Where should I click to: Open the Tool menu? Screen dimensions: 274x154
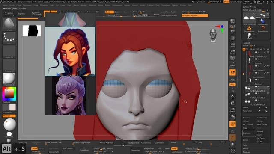click(157, 5)
